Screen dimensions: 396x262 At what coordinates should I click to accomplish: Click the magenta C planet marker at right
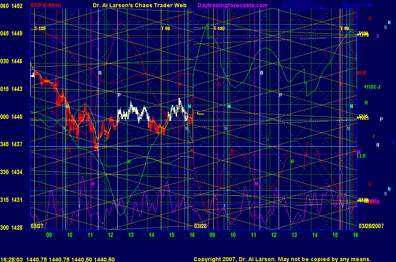(378, 36)
